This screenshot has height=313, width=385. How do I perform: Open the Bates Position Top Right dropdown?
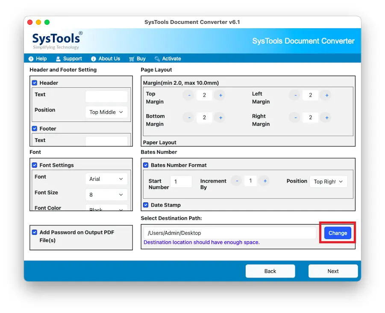329,182
